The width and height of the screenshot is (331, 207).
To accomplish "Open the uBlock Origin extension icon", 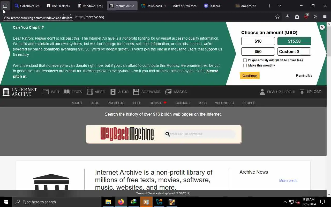I will click(306, 17).
